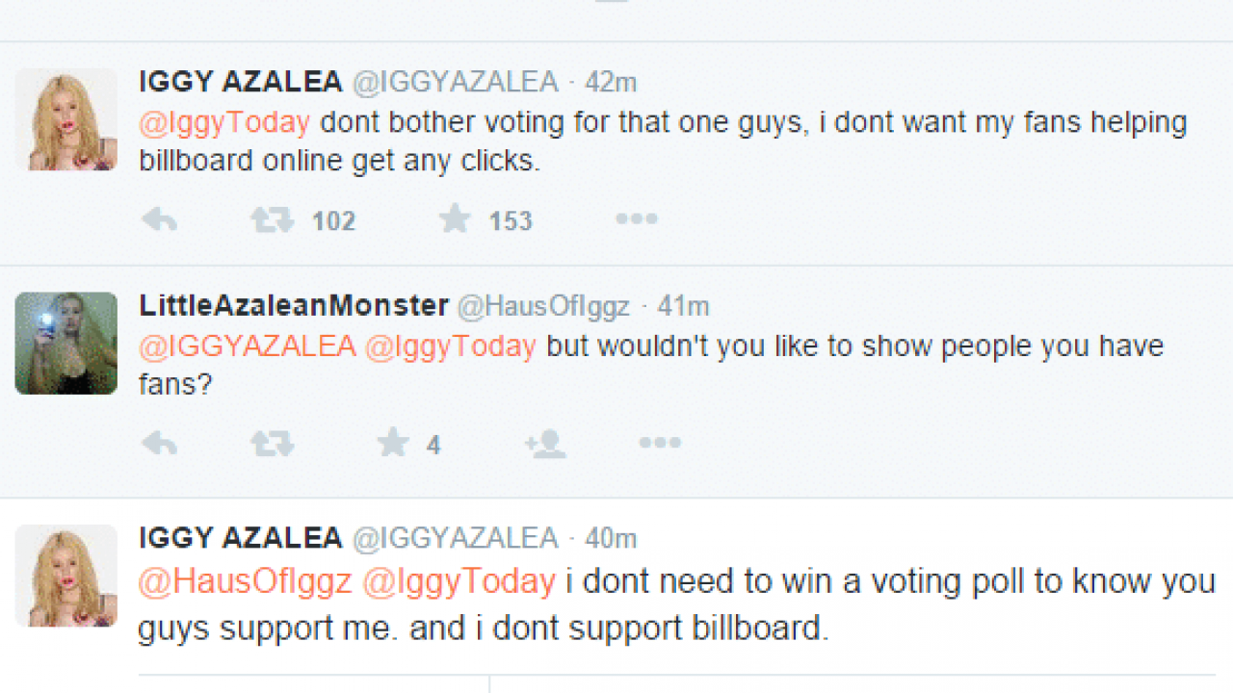Viewport: 1233px width, 693px height.
Task: Open the @IggyToday mention in the 42m tweet
Action: pos(225,123)
